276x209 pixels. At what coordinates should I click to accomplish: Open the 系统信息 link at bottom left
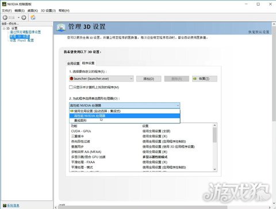click(x=13, y=206)
